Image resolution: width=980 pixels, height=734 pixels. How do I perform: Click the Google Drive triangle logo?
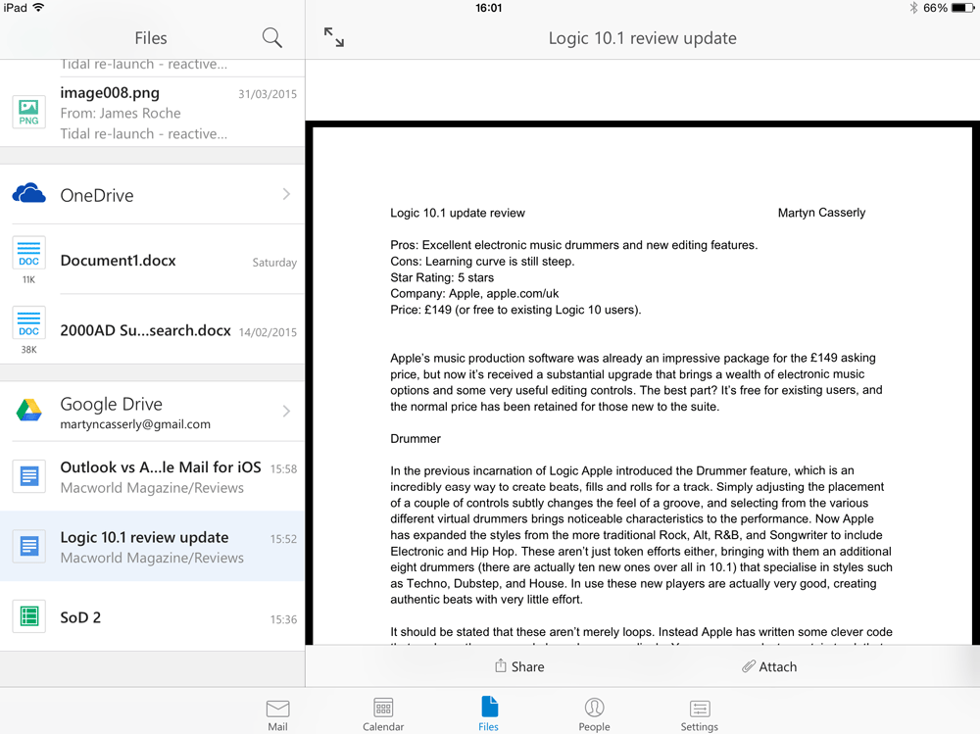[x=28, y=411]
